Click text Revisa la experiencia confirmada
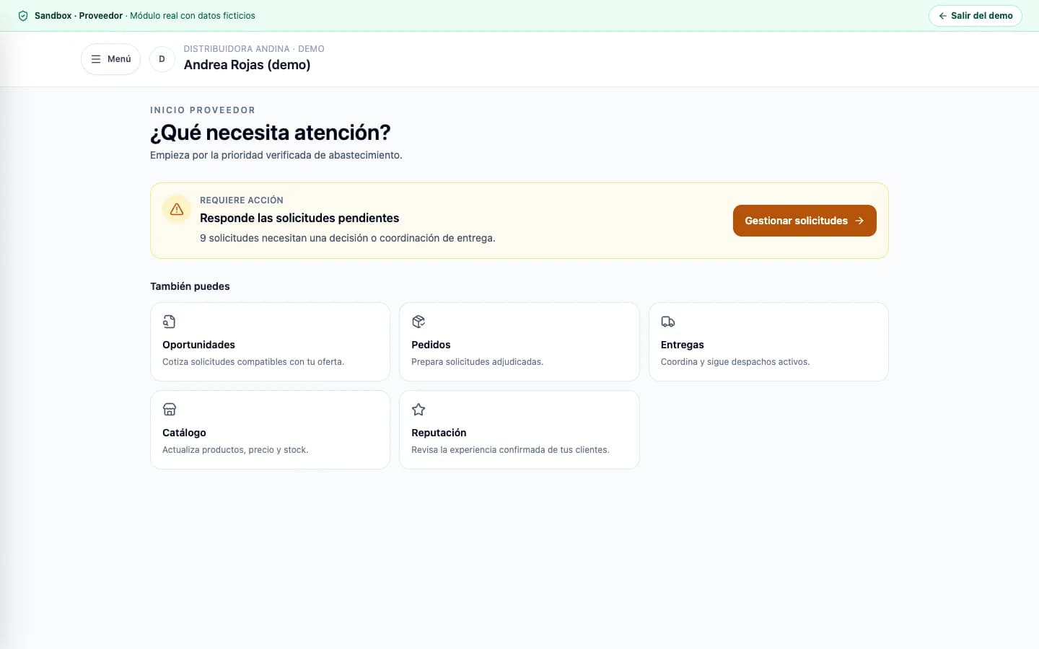Screen dimensions: 1039x649 pos(510,450)
